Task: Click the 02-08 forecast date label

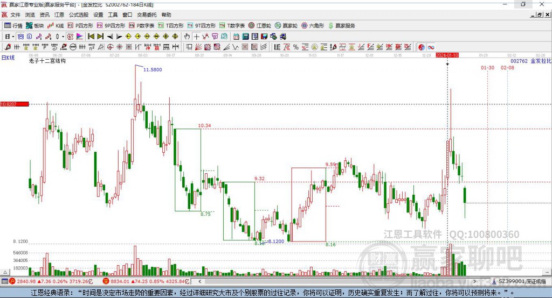Action: click(507, 67)
